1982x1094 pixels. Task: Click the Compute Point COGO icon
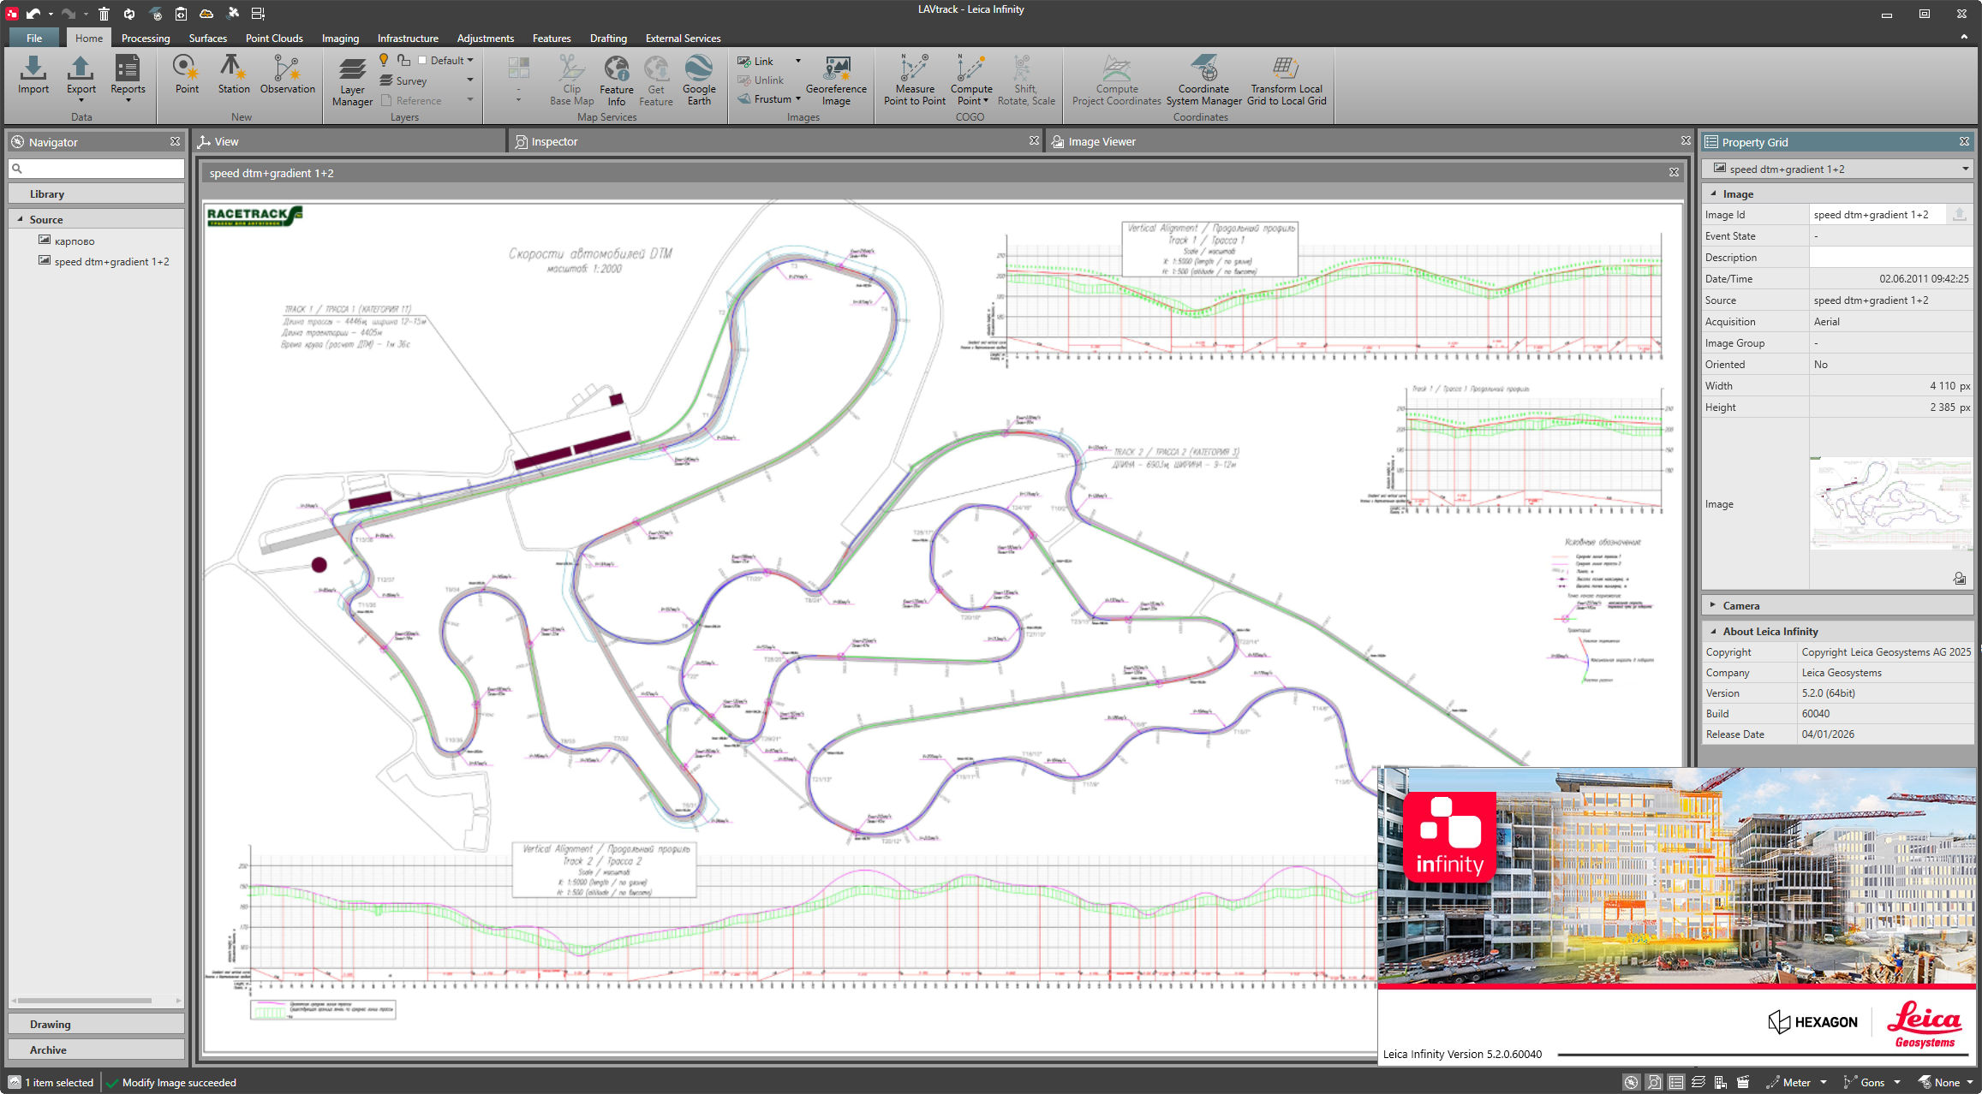tap(970, 68)
